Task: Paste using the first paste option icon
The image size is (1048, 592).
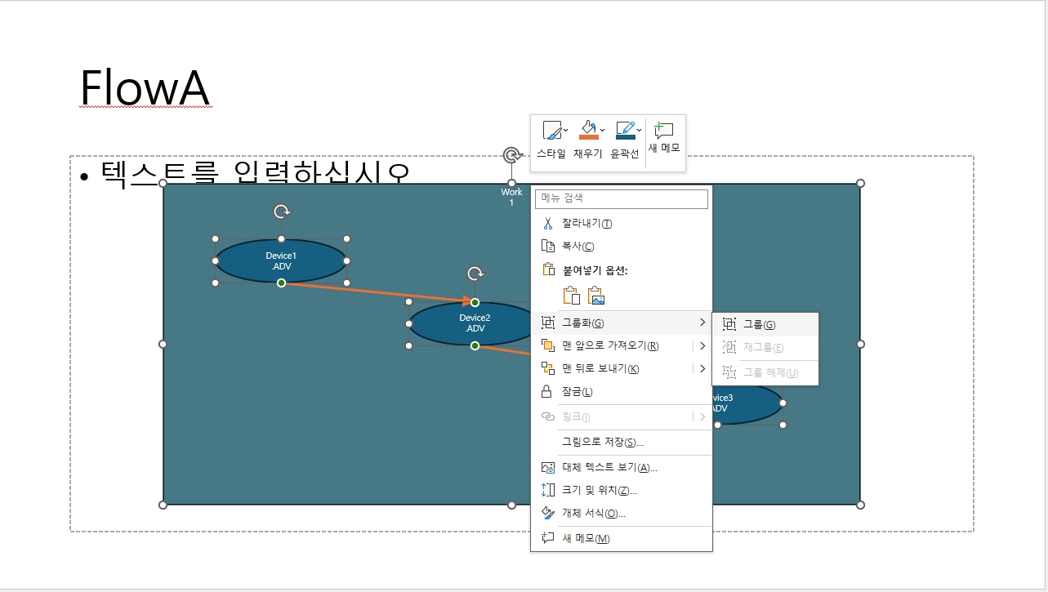Action: pyautogui.click(x=572, y=296)
